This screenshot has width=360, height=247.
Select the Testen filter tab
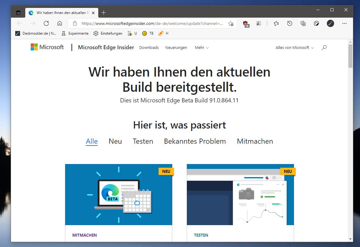[x=143, y=141]
